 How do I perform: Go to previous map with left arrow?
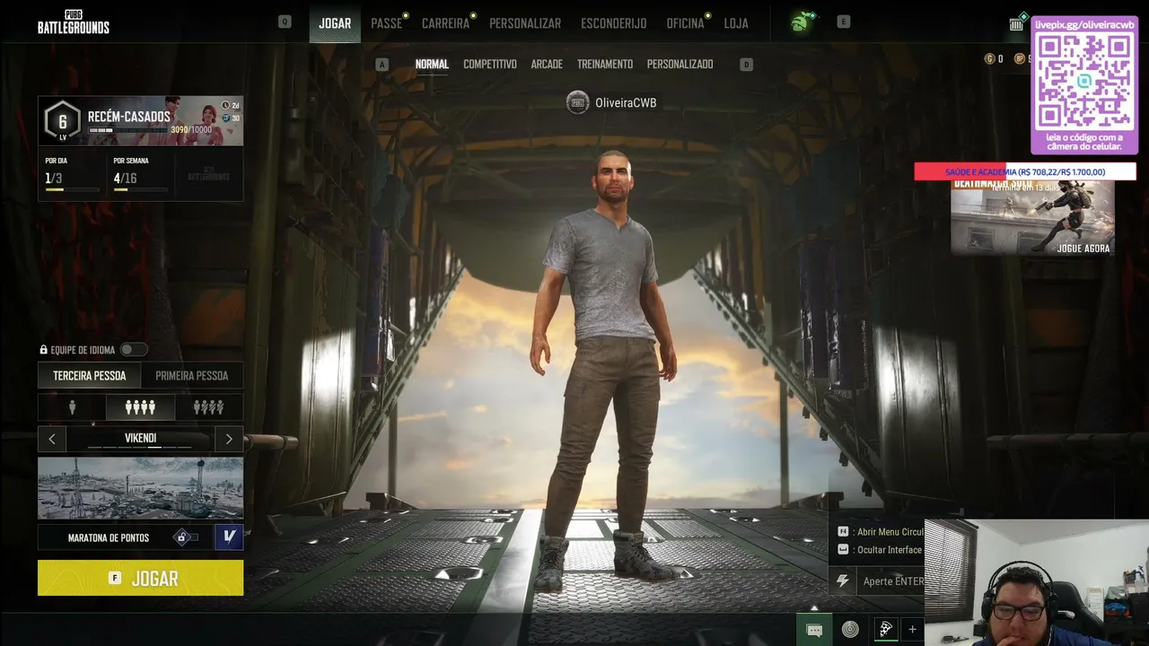click(52, 439)
